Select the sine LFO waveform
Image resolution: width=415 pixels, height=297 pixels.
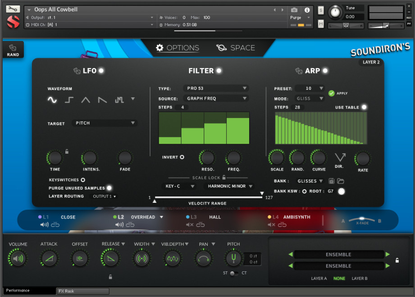(x=52, y=100)
